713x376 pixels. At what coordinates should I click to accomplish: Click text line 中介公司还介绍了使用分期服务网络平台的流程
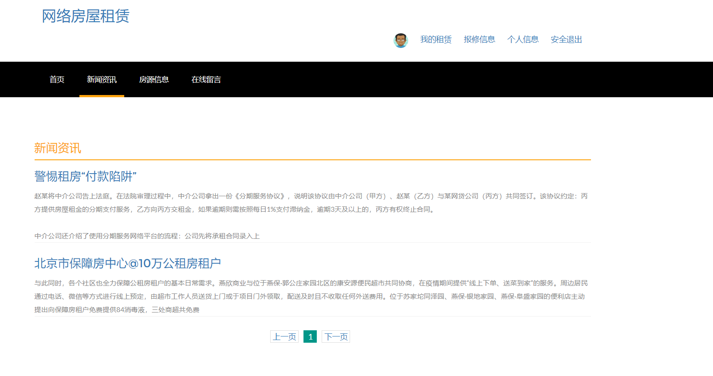147,236
